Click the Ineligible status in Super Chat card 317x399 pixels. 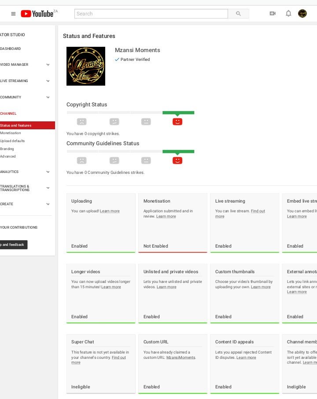click(x=81, y=387)
